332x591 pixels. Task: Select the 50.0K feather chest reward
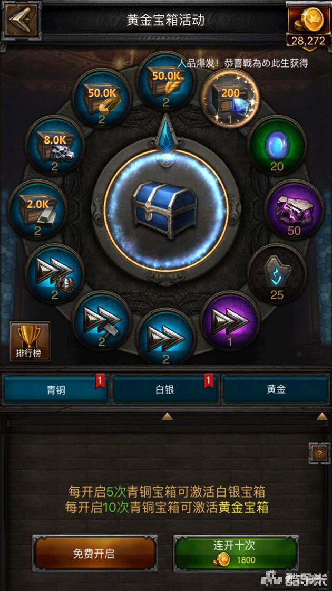coord(165,81)
